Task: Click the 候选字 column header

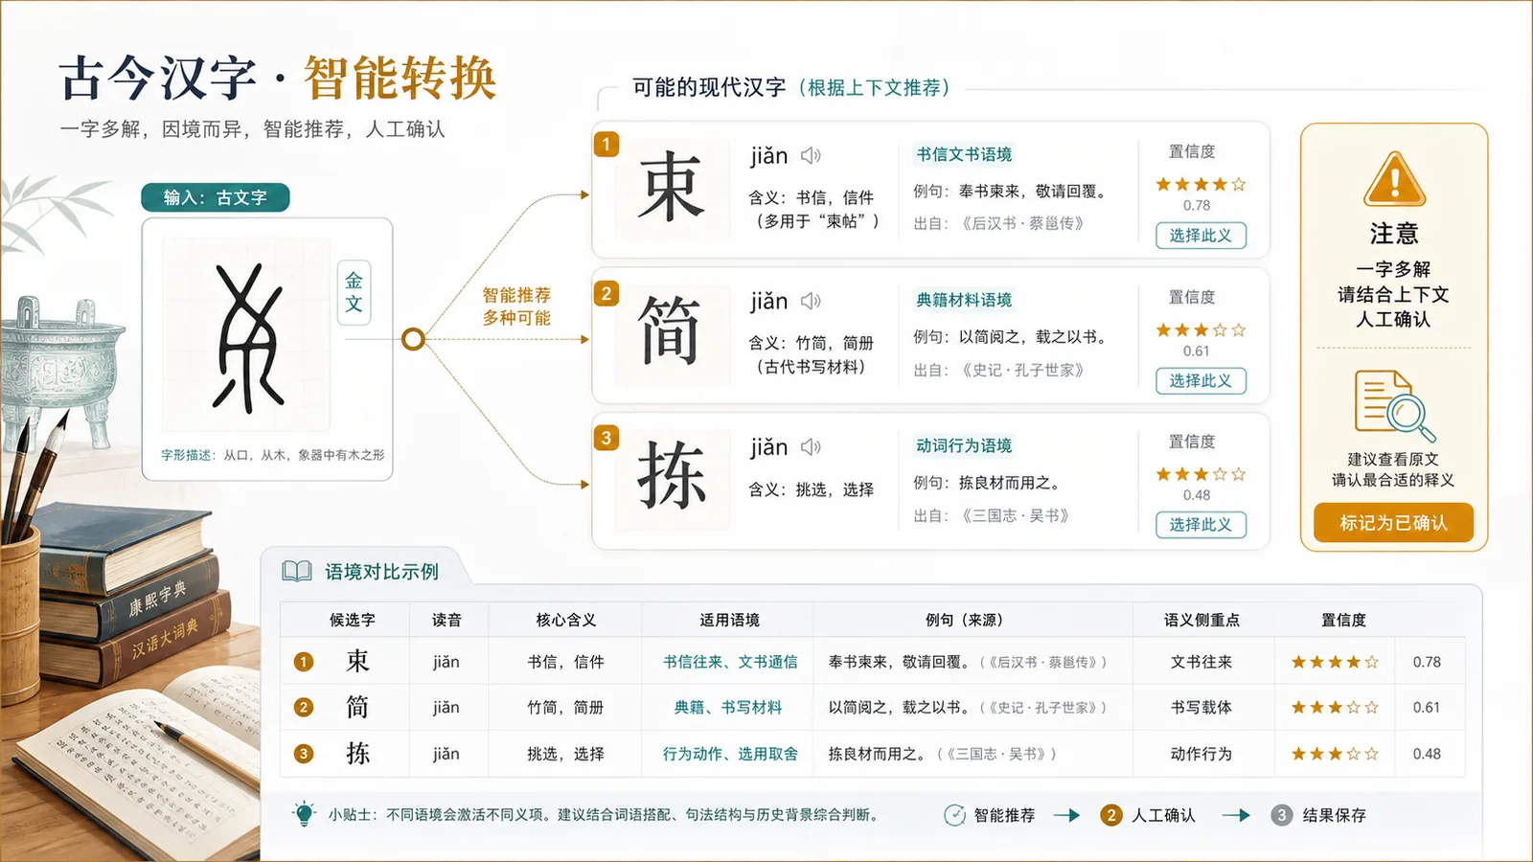Action: [352, 620]
